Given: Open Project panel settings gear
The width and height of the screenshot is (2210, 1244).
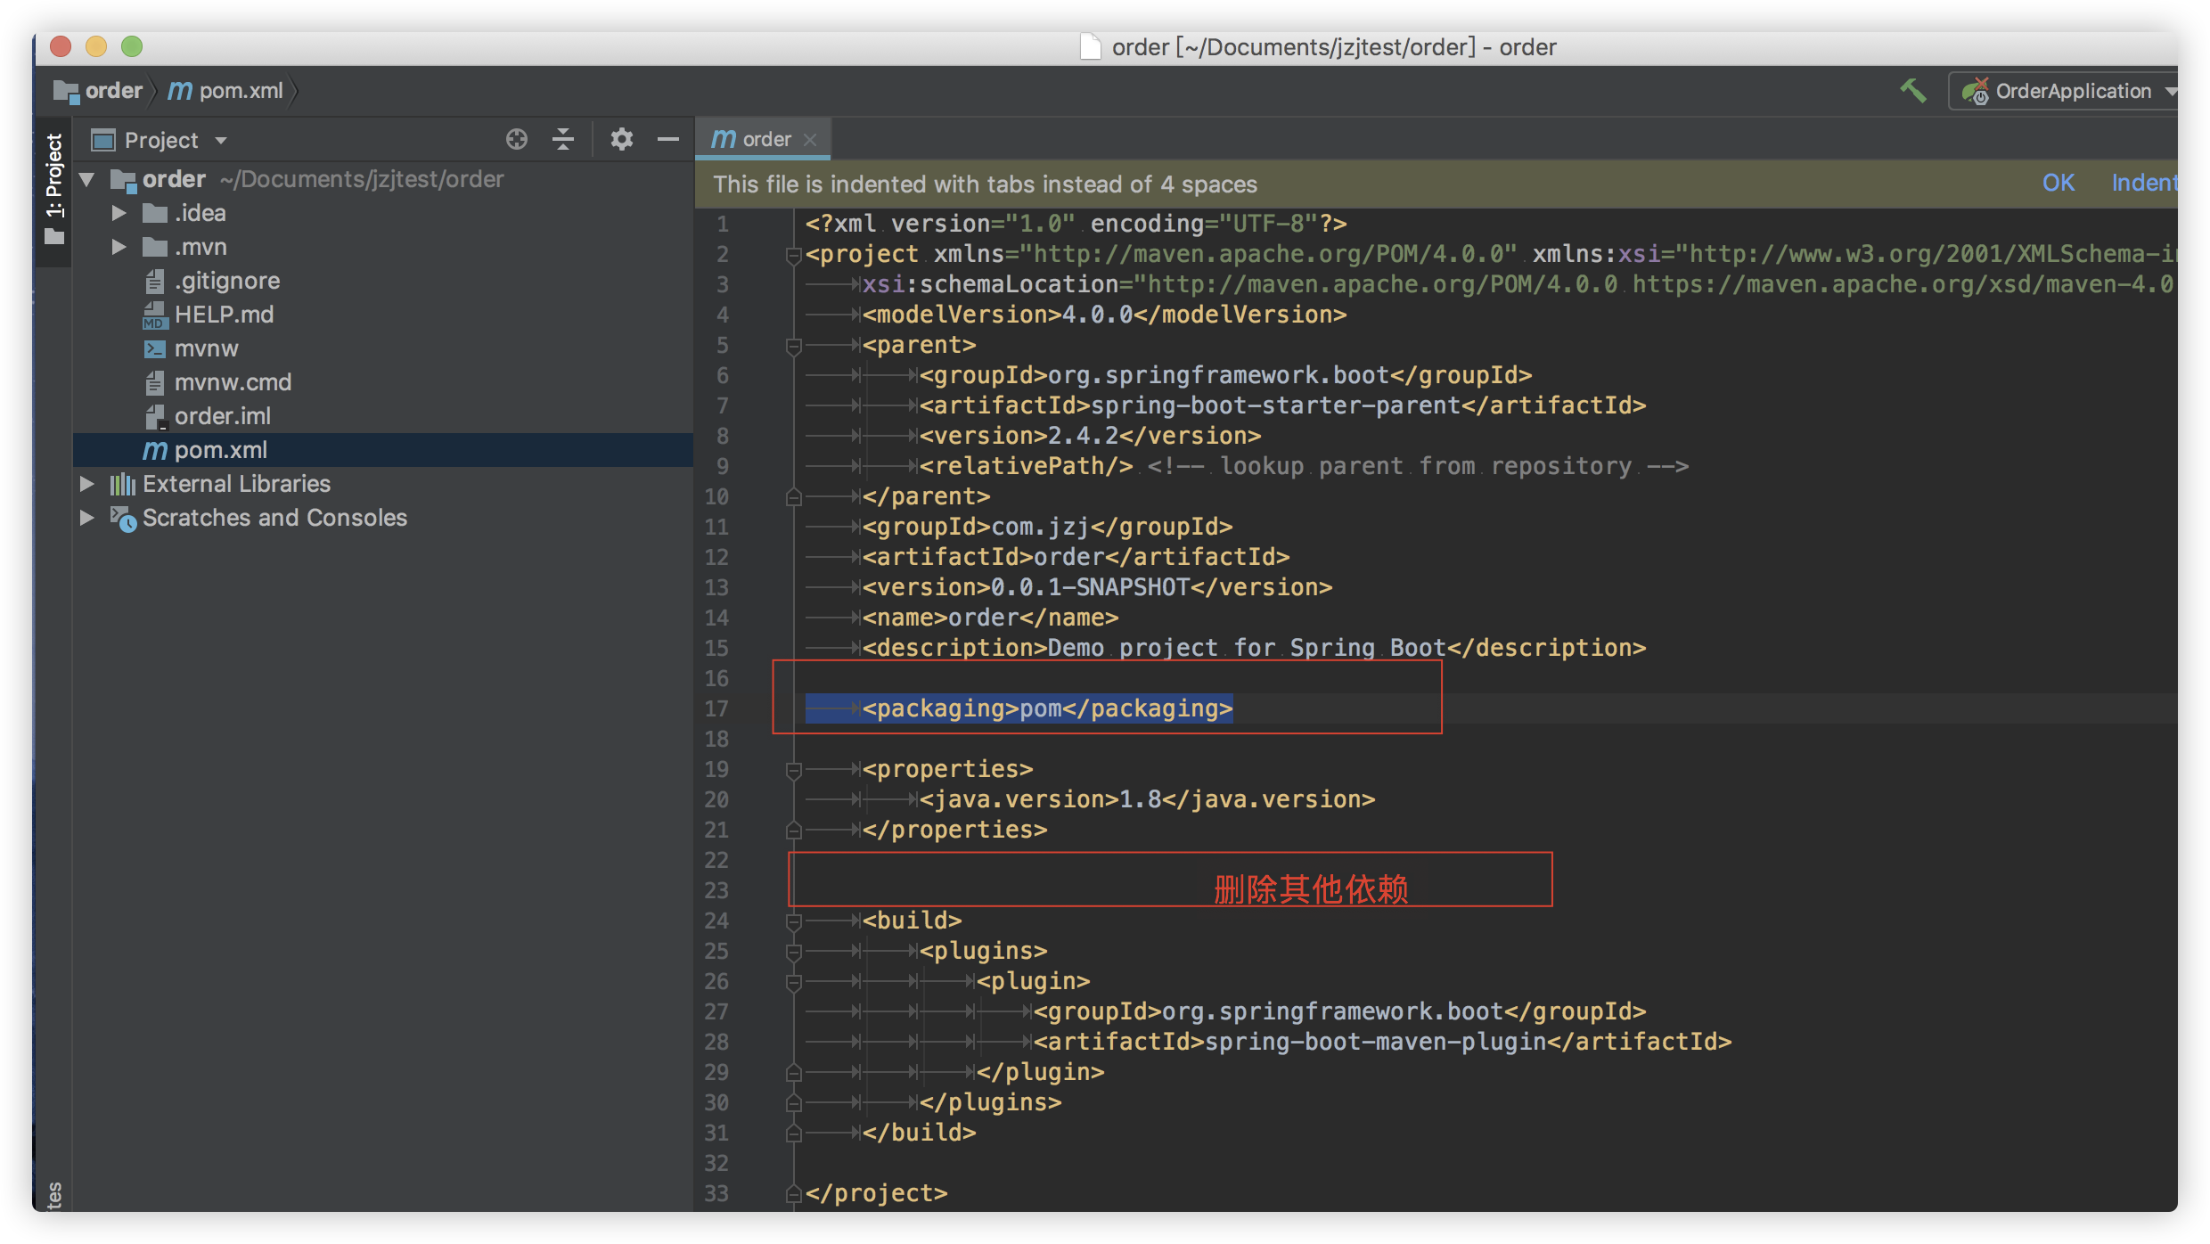Looking at the screenshot, I should point(621,139).
